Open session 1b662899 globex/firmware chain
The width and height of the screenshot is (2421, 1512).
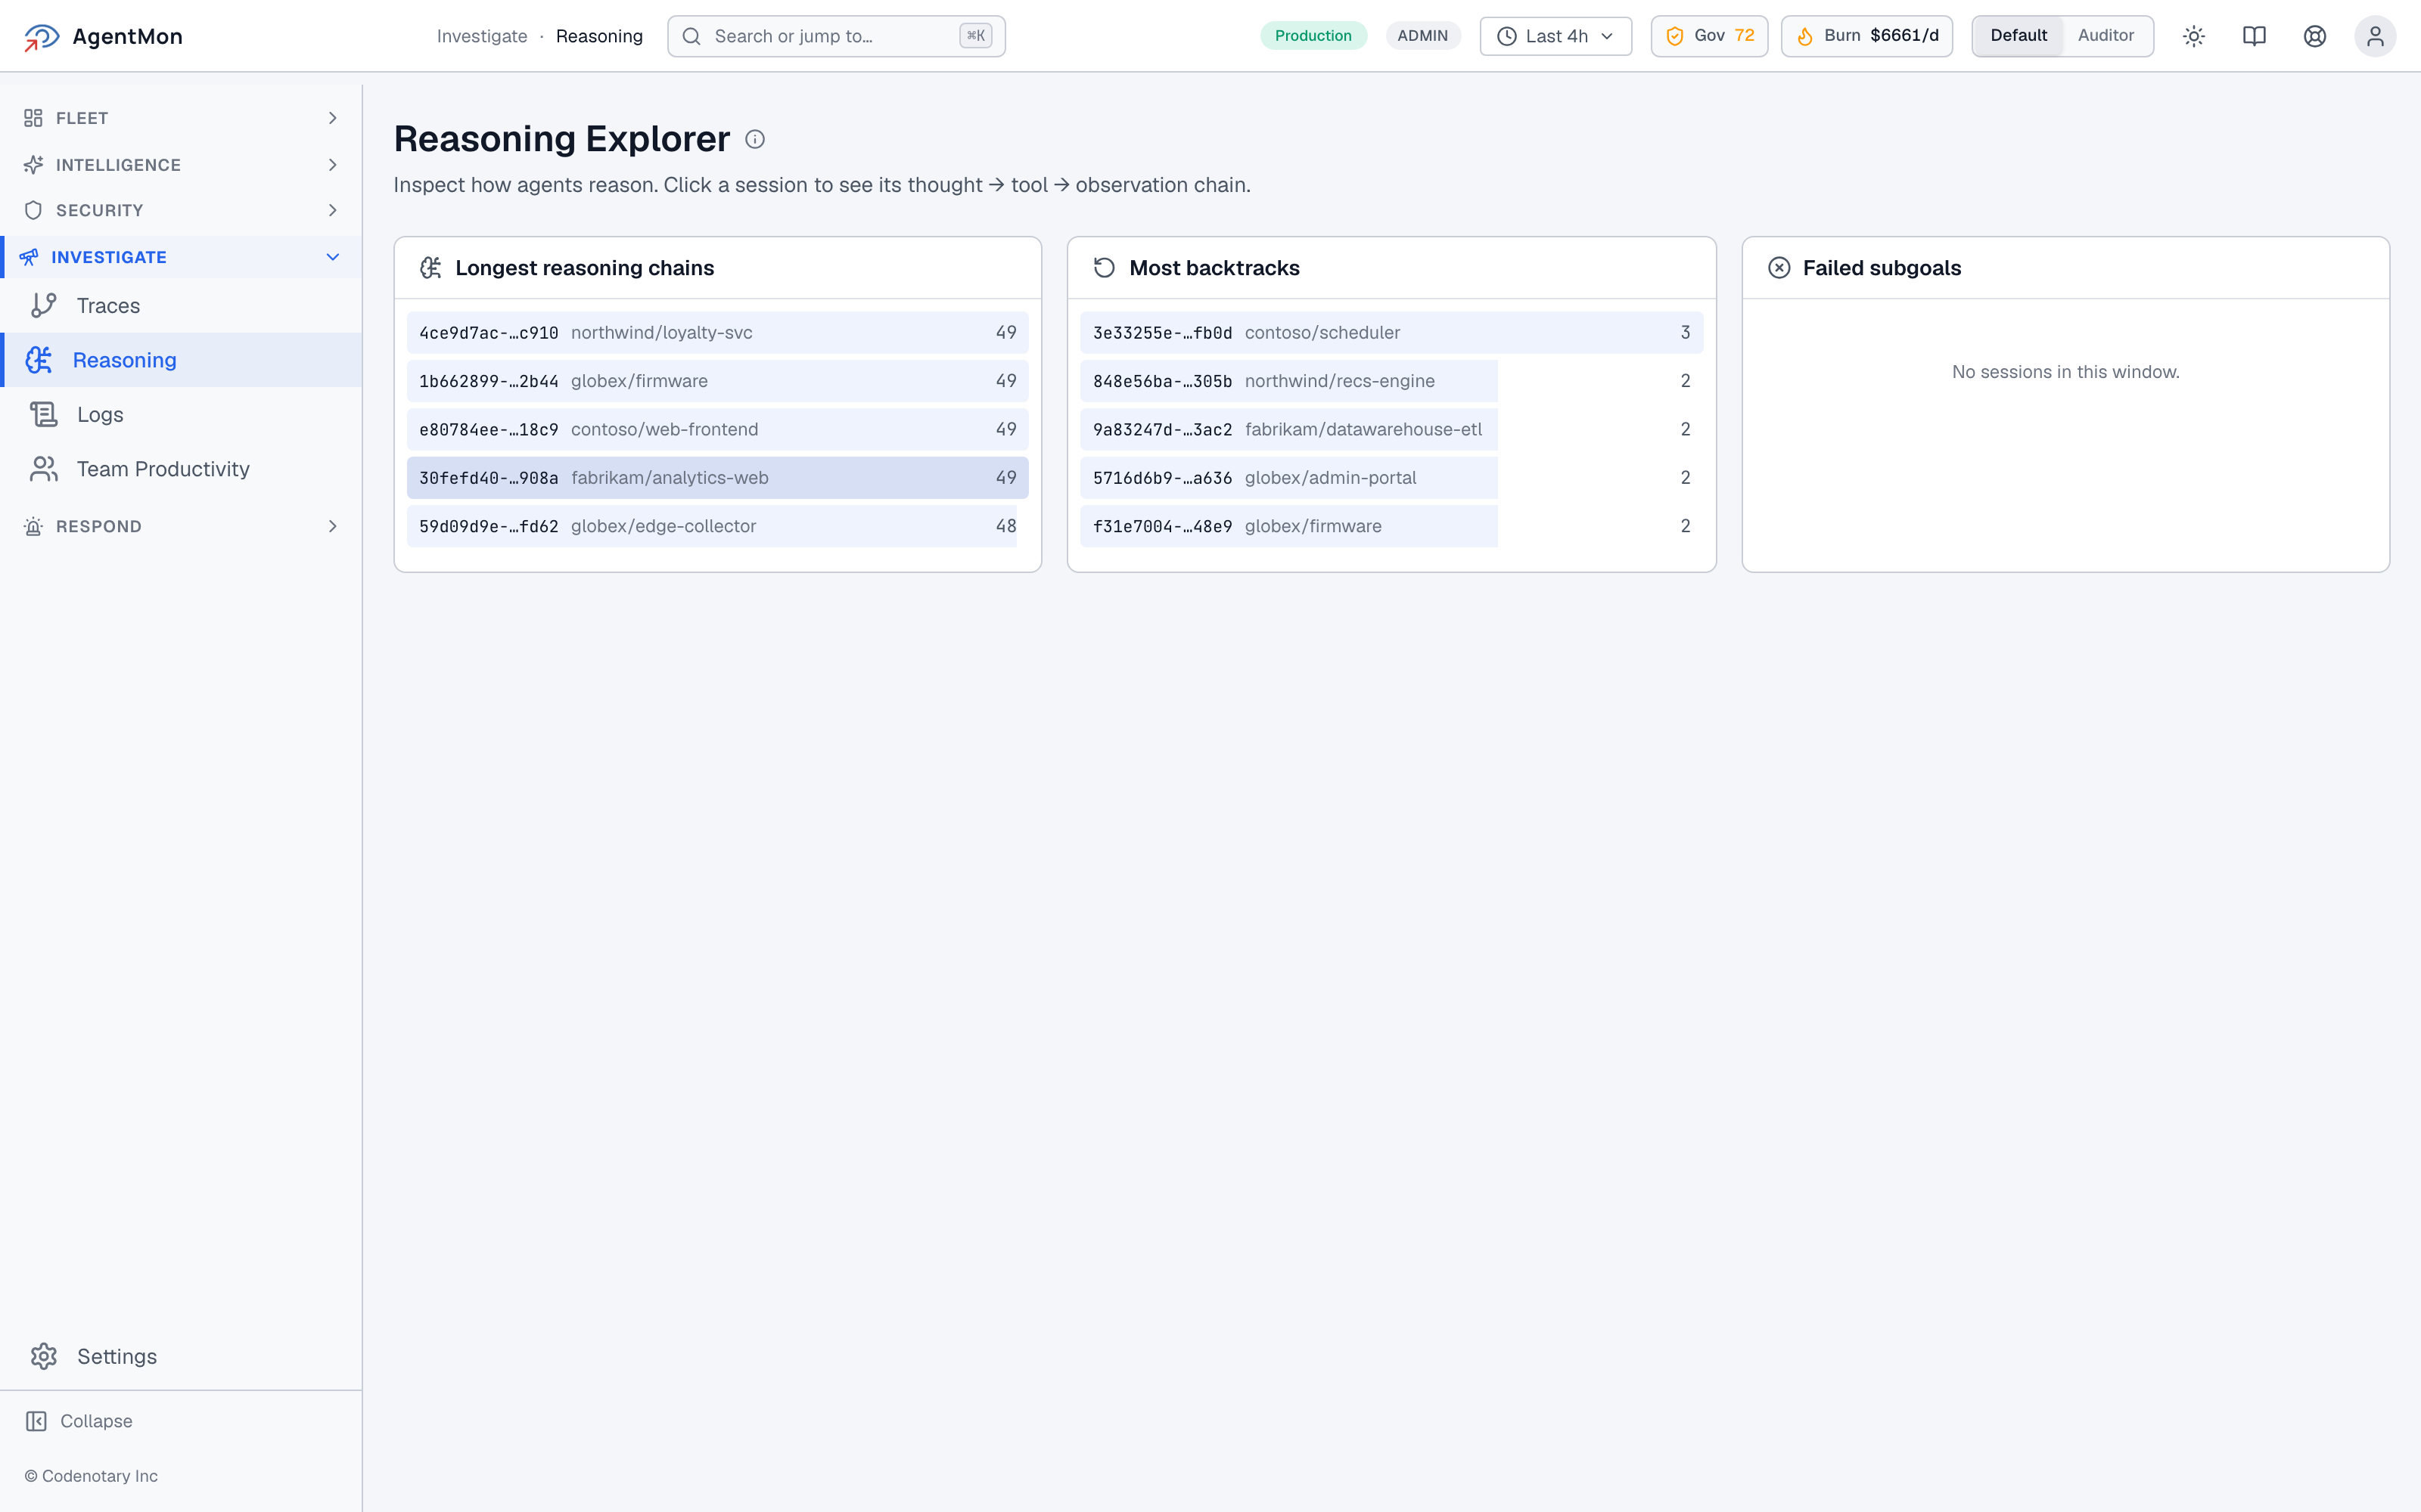pos(717,381)
